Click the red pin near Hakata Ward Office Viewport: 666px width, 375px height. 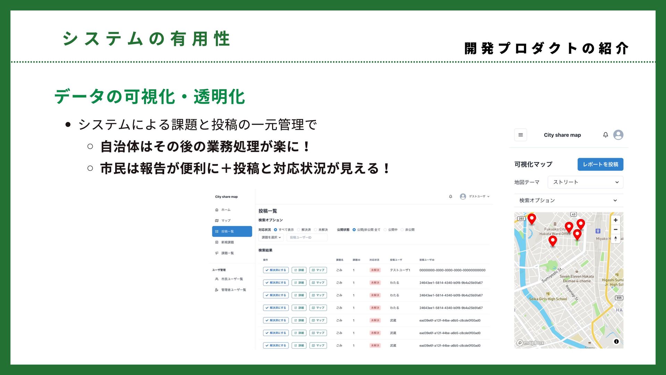click(569, 227)
